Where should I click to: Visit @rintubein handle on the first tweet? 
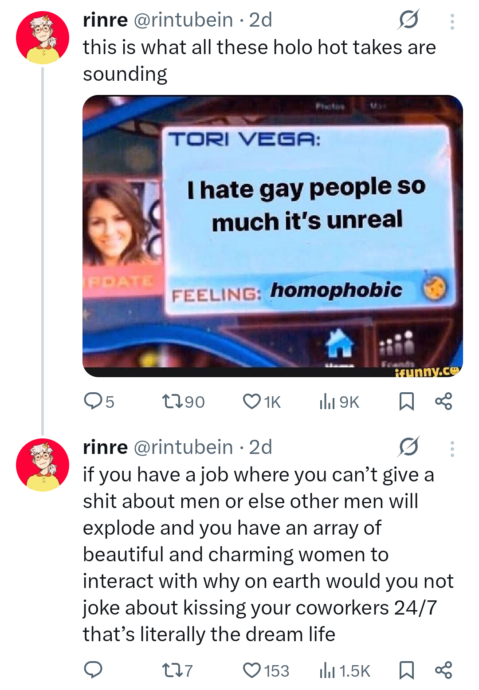pyautogui.click(x=183, y=20)
